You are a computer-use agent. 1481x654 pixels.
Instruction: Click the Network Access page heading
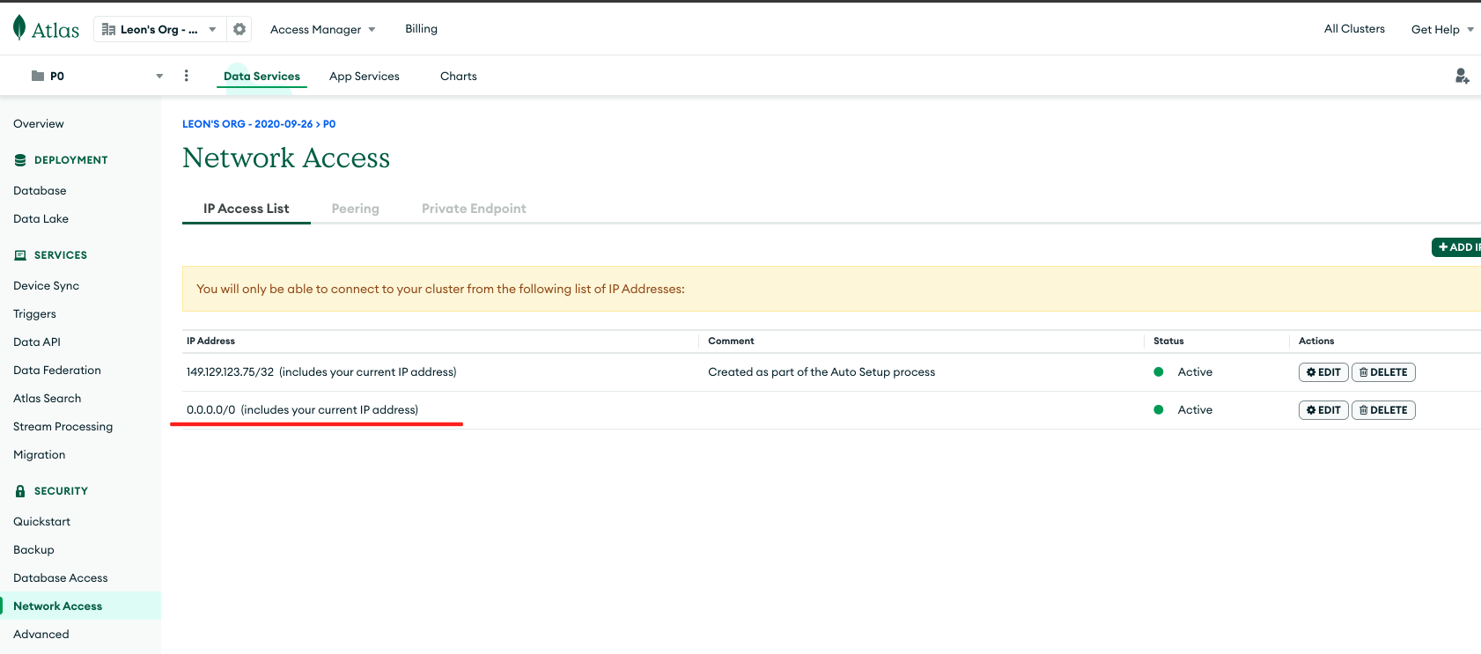pos(286,158)
